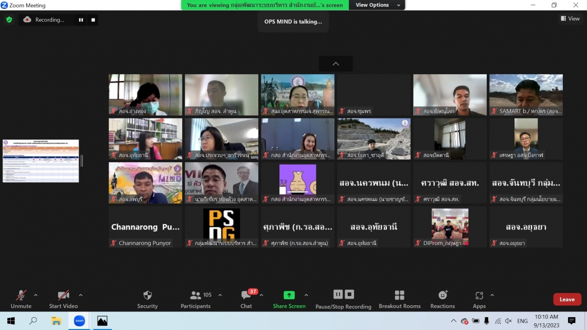This screenshot has height=330, width=587.
Task: Click ENG language indicator
Action: [x=522, y=321]
